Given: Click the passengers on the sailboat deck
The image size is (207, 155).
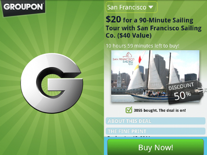Looking at the screenshot, I should pos(156,94).
